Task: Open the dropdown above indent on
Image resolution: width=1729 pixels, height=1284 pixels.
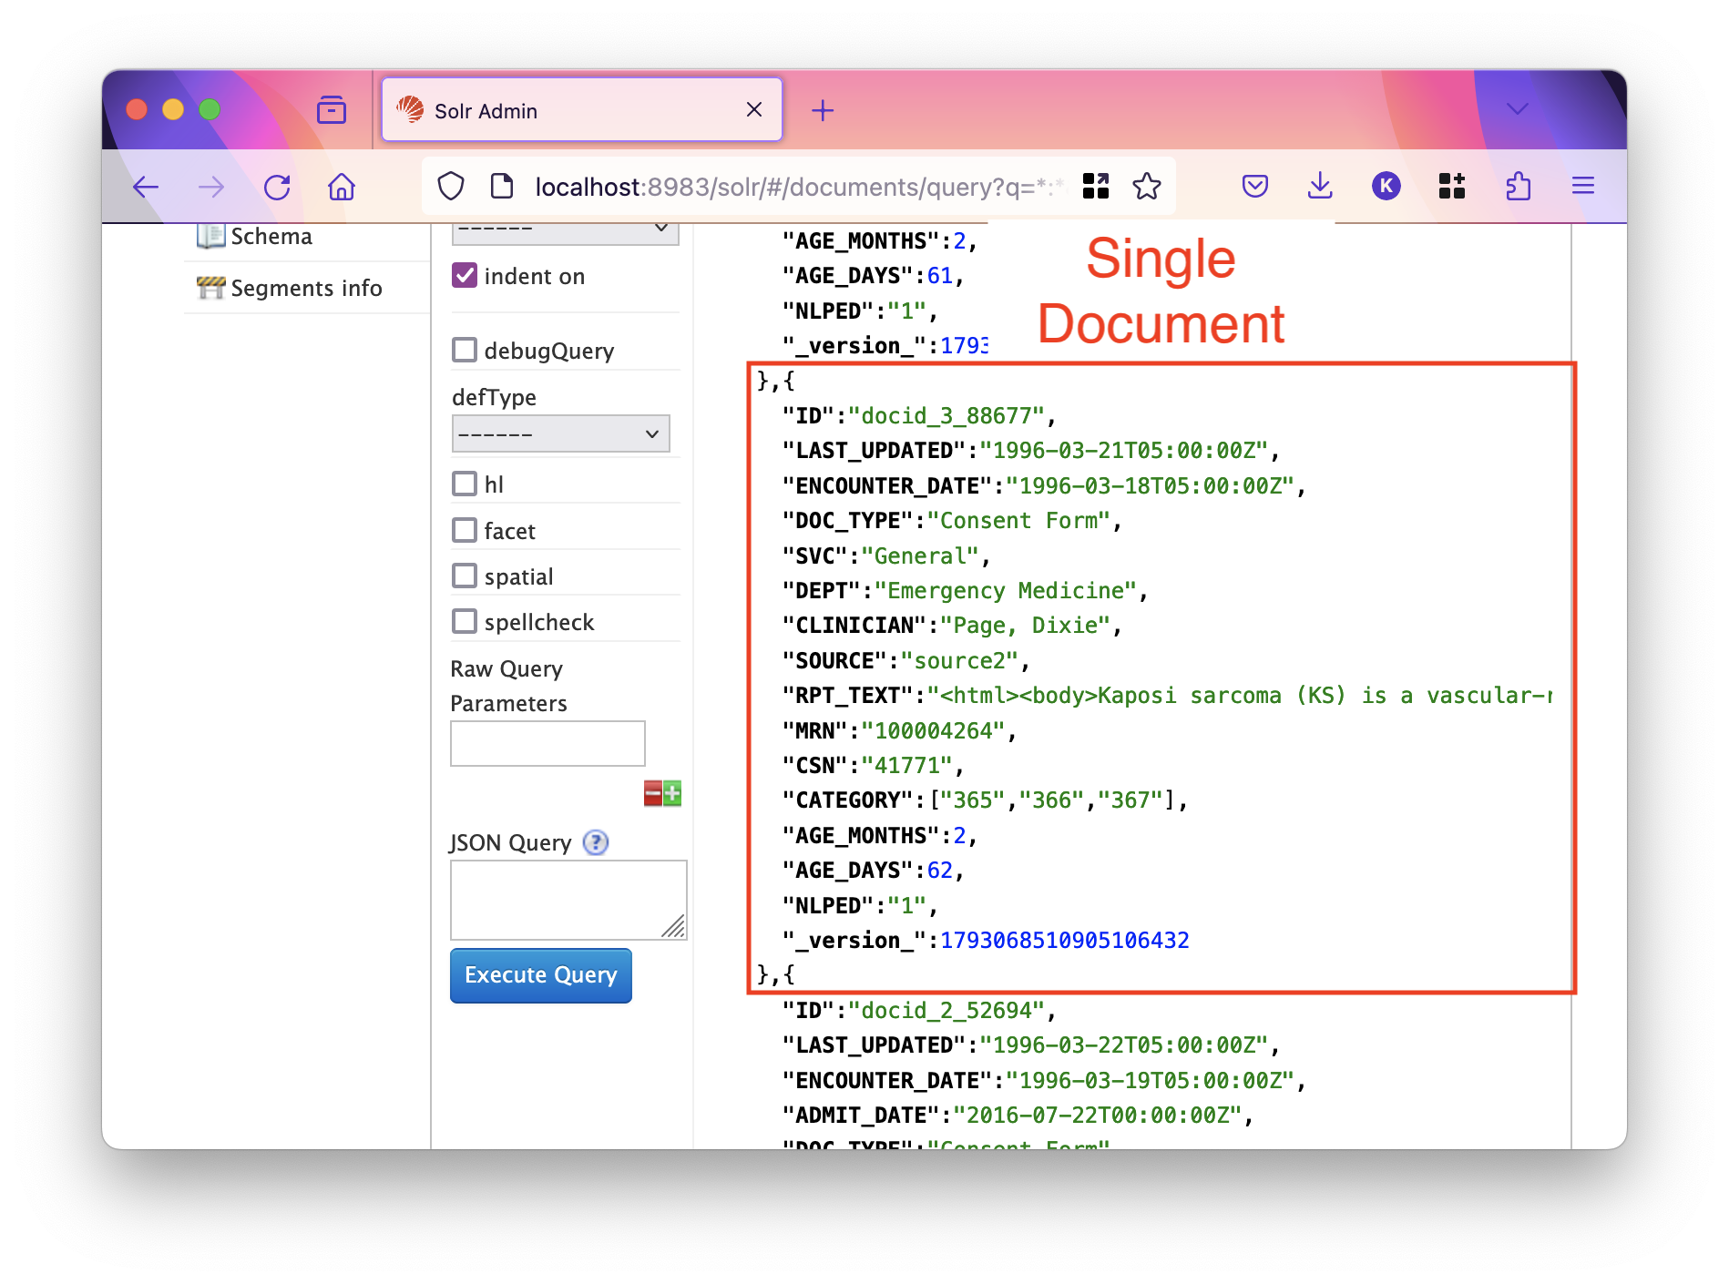Action: click(x=565, y=233)
